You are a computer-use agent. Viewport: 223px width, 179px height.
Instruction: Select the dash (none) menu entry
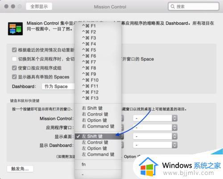click(98, 175)
